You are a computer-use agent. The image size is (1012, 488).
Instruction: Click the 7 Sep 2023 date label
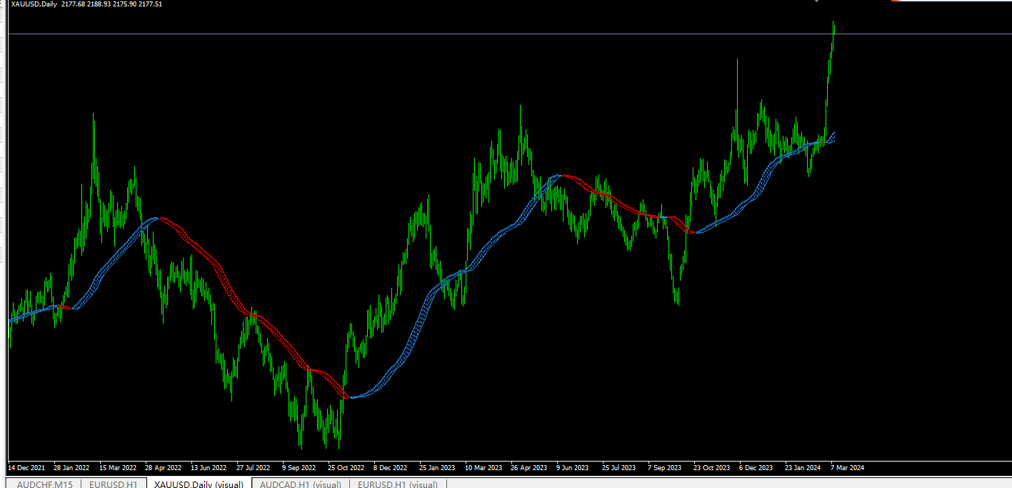coord(664,468)
